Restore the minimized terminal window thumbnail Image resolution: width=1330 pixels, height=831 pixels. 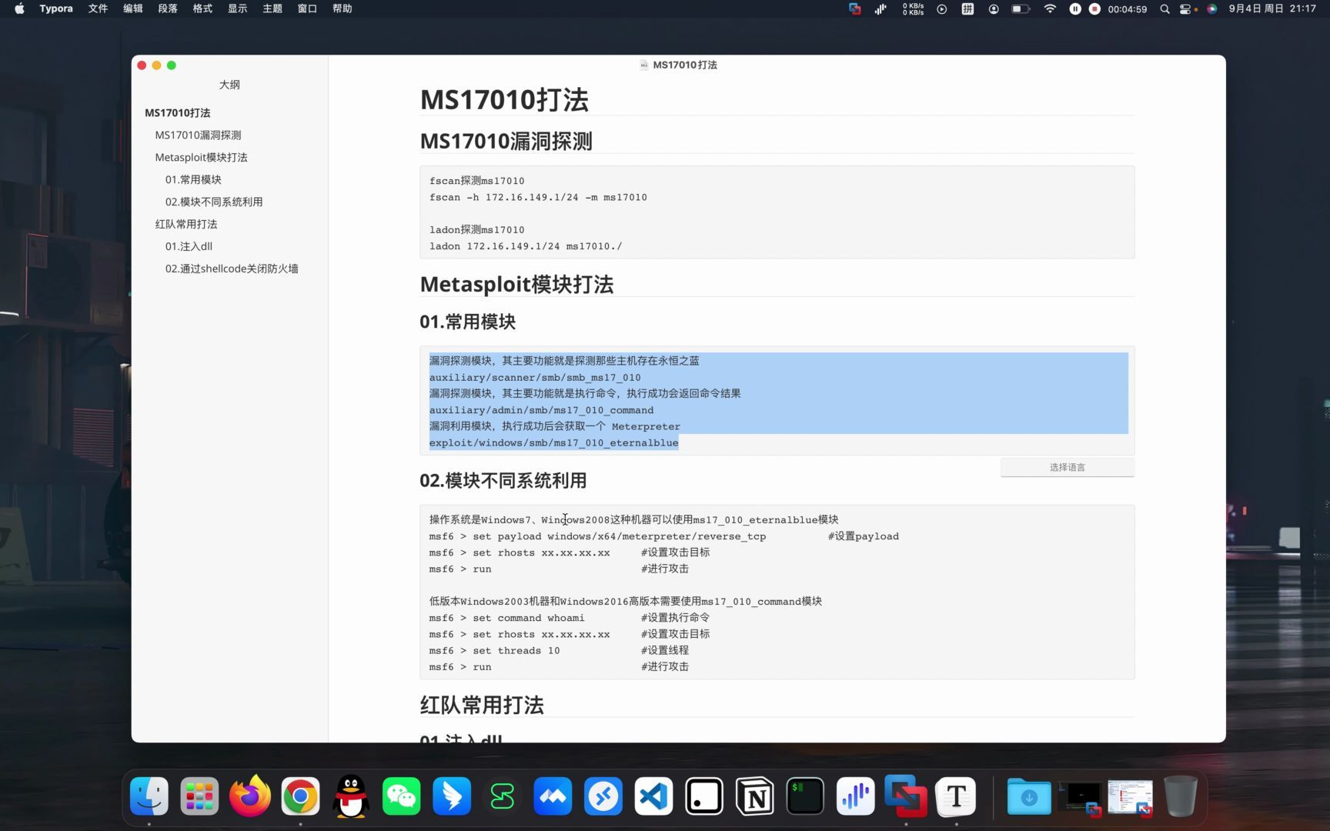(1079, 798)
